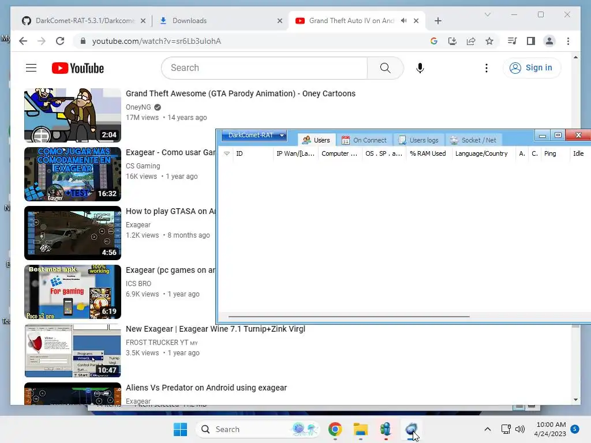Open the Grand Theft Awesome video title
The width and height of the screenshot is (591, 443).
point(241,93)
